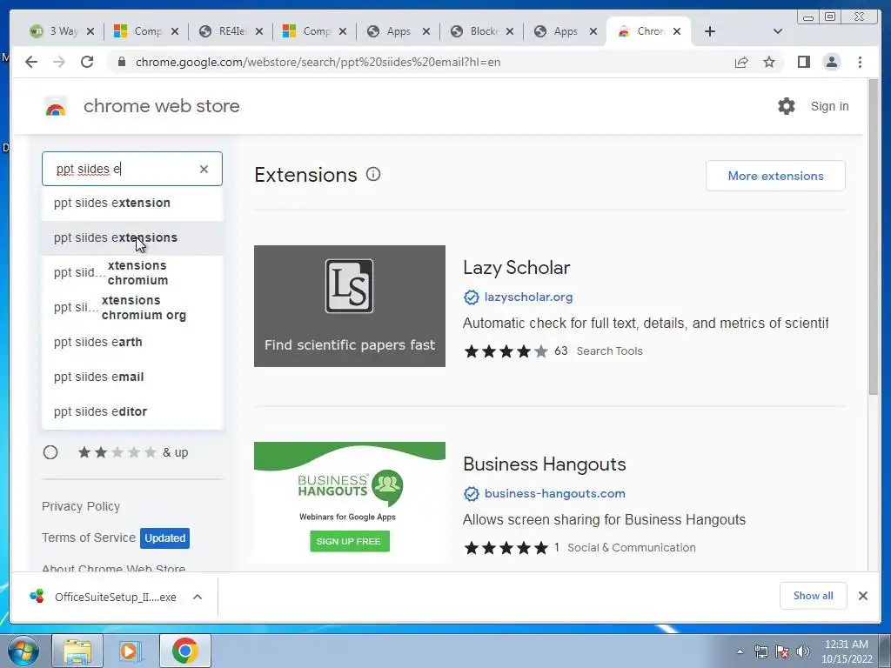Open lazyscholar.org publisher link
This screenshot has height=668, width=891.
528,297
